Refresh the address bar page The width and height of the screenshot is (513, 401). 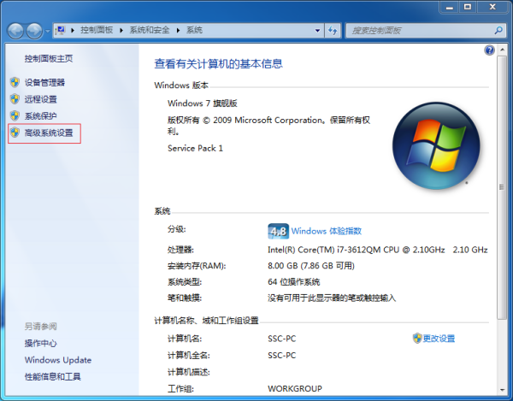pyautogui.click(x=333, y=31)
